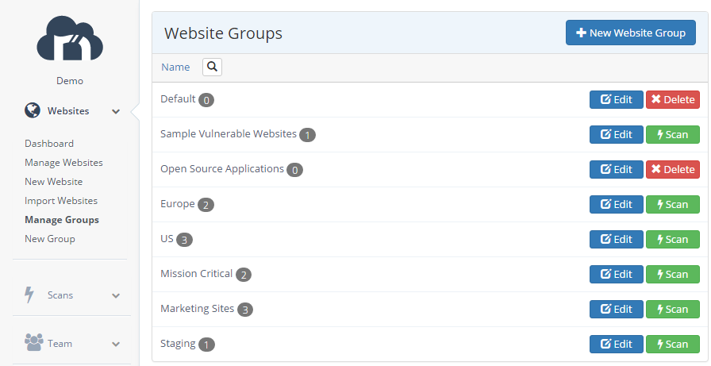Click the cloud logo above Demo

click(70, 38)
